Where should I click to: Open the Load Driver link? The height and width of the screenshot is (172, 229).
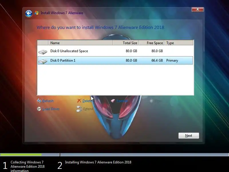click(51, 109)
